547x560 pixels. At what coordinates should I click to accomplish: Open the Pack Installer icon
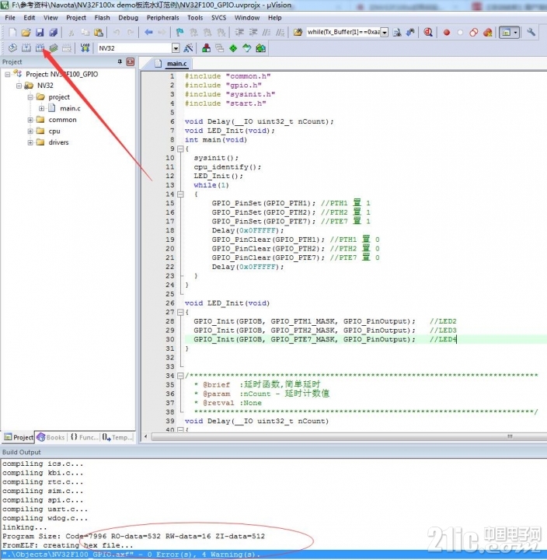261,48
